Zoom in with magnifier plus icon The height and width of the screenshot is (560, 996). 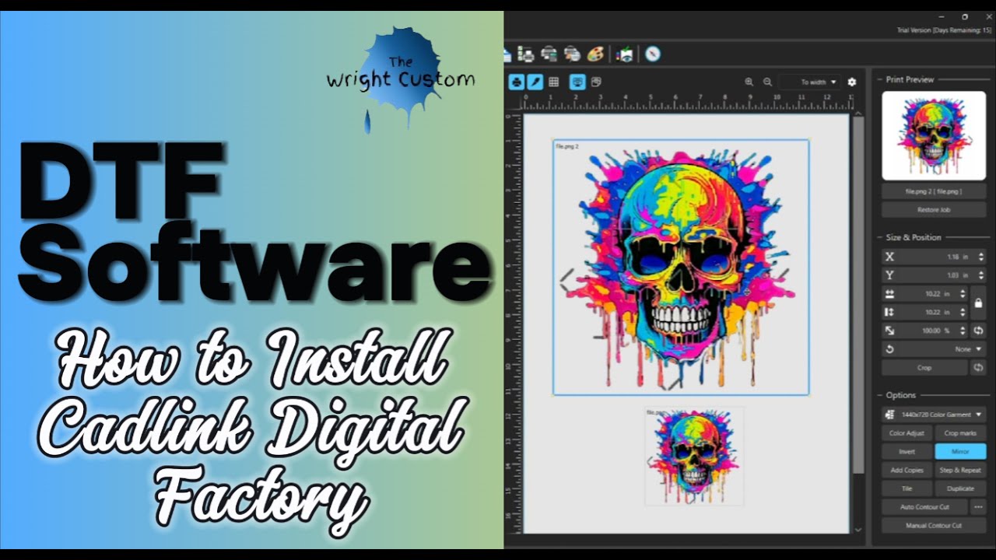tap(749, 82)
